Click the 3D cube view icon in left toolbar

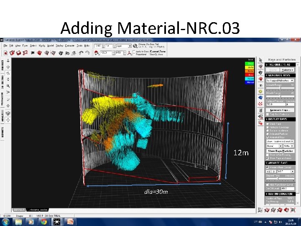tap(8, 113)
